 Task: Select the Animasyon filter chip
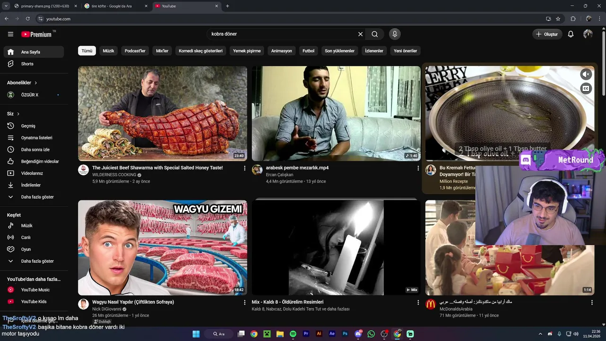pyautogui.click(x=282, y=51)
